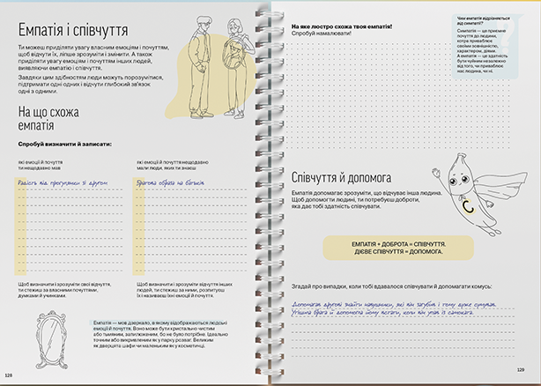The image size is (541, 386).
Task: Click the blue question box about симпатія
Action: pos(485,46)
